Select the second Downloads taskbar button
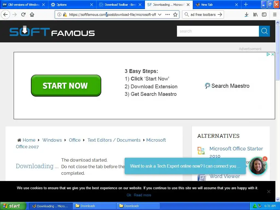The image size is (280, 210). click(x=138, y=206)
